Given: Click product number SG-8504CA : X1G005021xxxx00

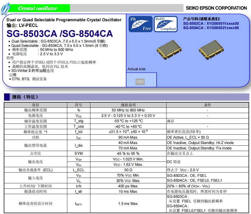Looking at the screenshot, I should [x=211, y=28].
